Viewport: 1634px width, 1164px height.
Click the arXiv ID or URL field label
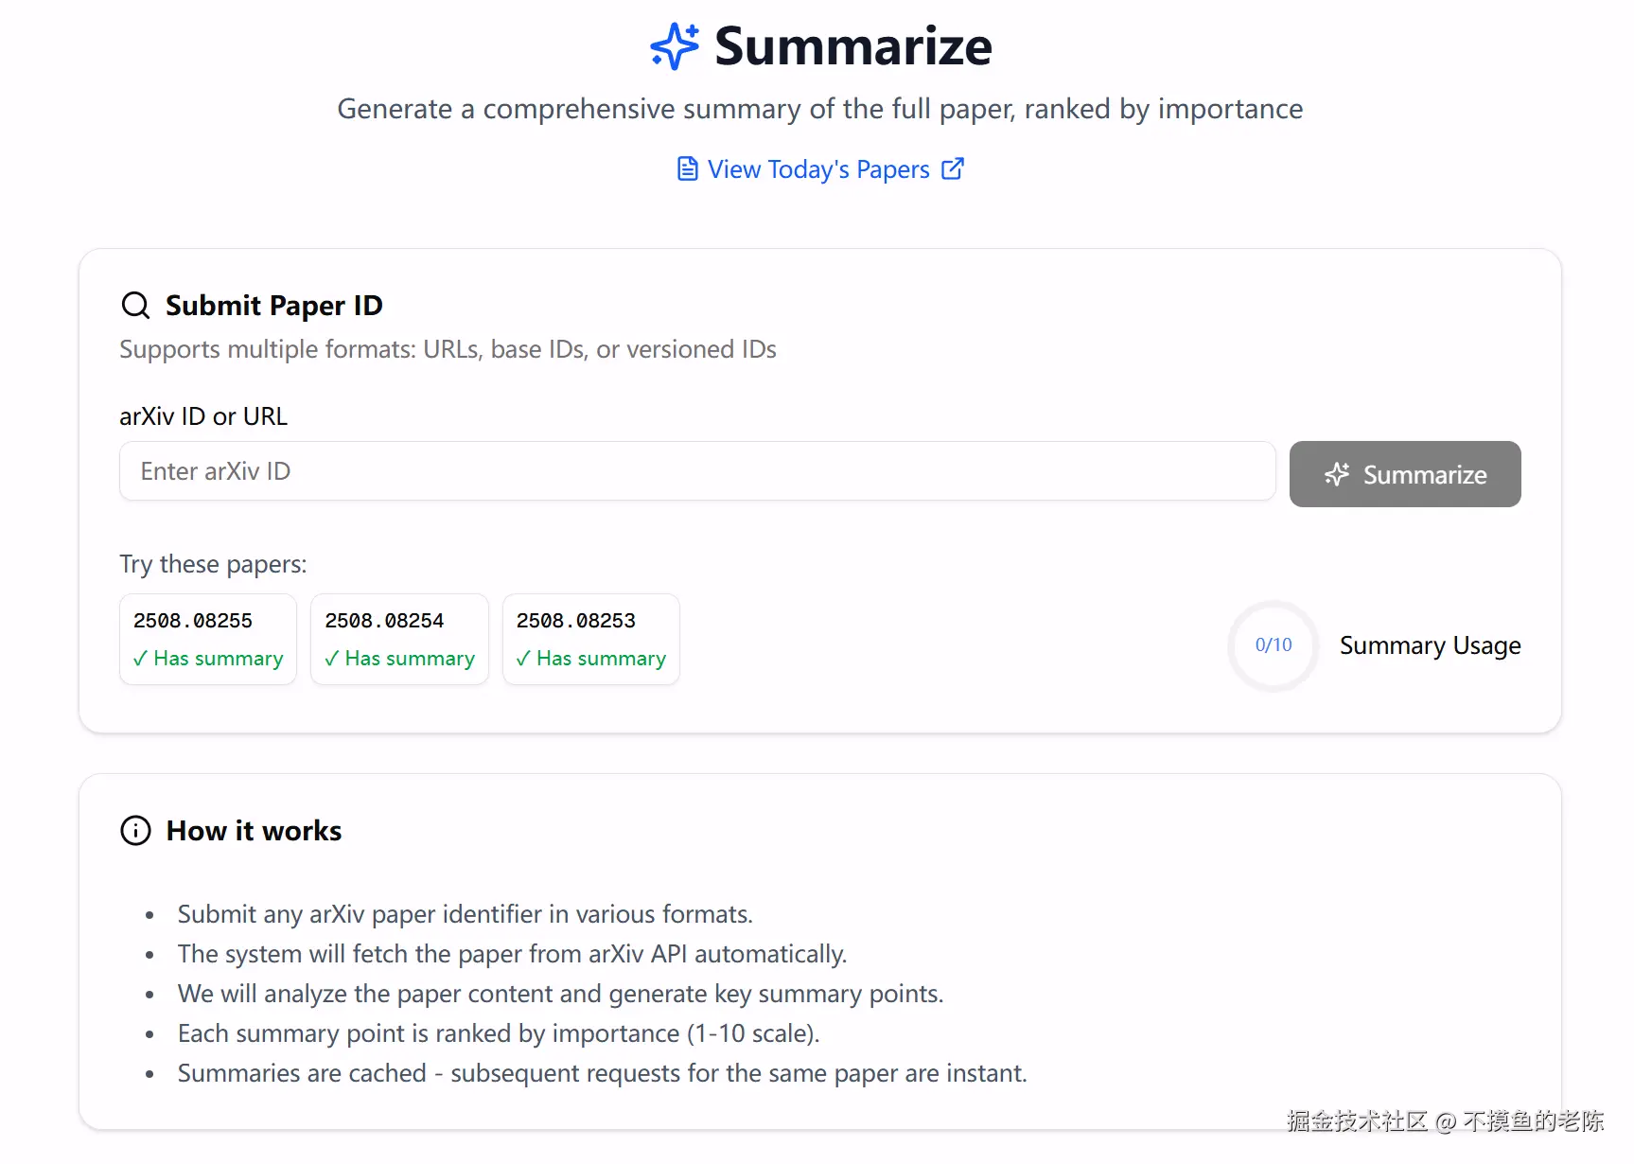pos(203,416)
